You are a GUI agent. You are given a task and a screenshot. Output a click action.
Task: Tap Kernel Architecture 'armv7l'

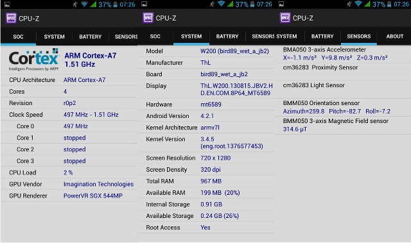click(210, 128)
